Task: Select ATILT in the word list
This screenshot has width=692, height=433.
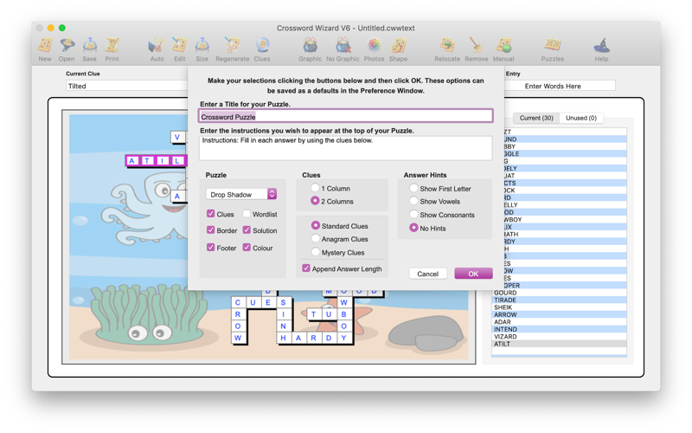Action: coord(559,344)
